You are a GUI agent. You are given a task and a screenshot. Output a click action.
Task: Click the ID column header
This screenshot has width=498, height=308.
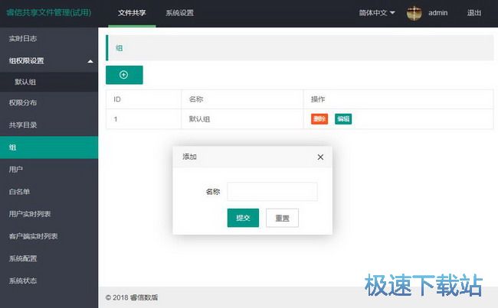click(143, 99)
